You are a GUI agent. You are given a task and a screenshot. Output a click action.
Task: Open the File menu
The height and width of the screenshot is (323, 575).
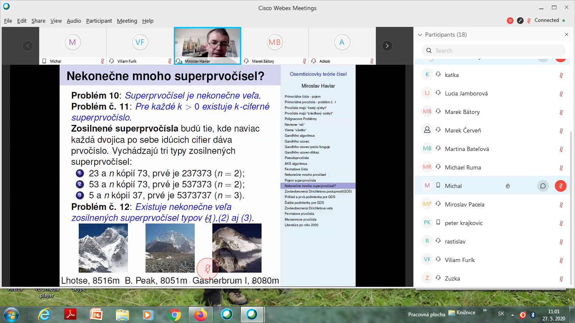8,21
